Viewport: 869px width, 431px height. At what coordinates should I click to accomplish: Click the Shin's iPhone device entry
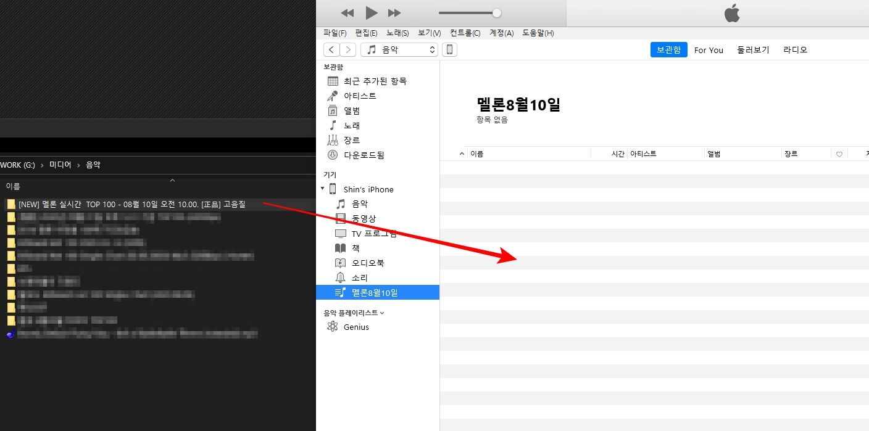click(368, 189)
